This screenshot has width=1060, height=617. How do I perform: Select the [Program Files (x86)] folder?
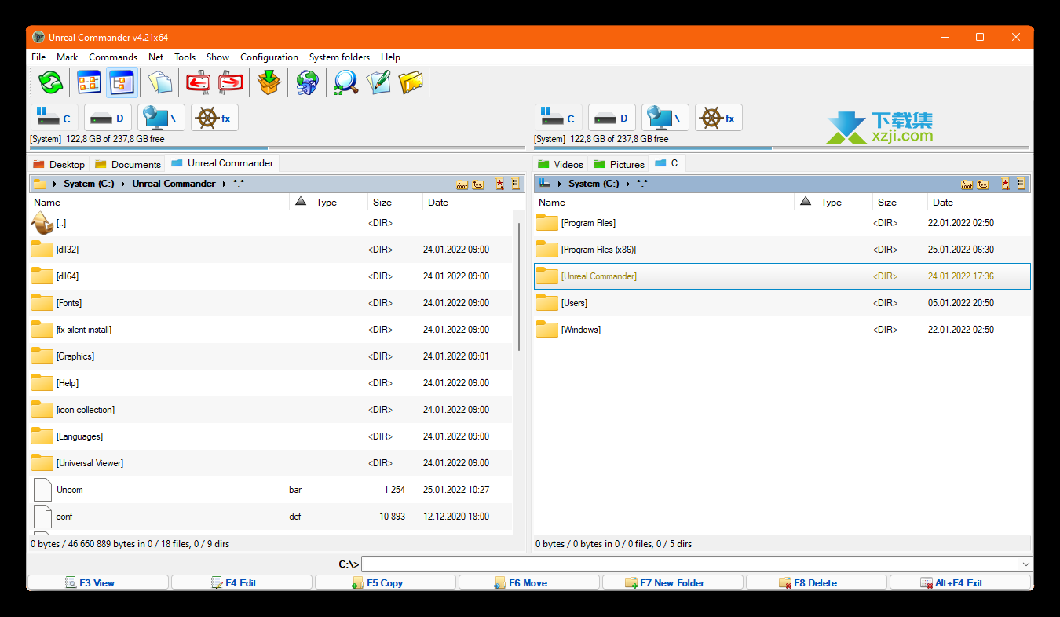pyautogui.click(x=782, y=250)
